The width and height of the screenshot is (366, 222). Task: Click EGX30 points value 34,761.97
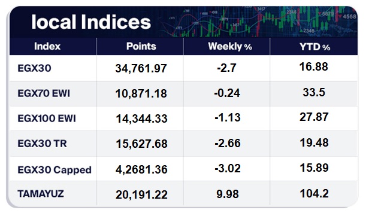click(x=141, y=69)
